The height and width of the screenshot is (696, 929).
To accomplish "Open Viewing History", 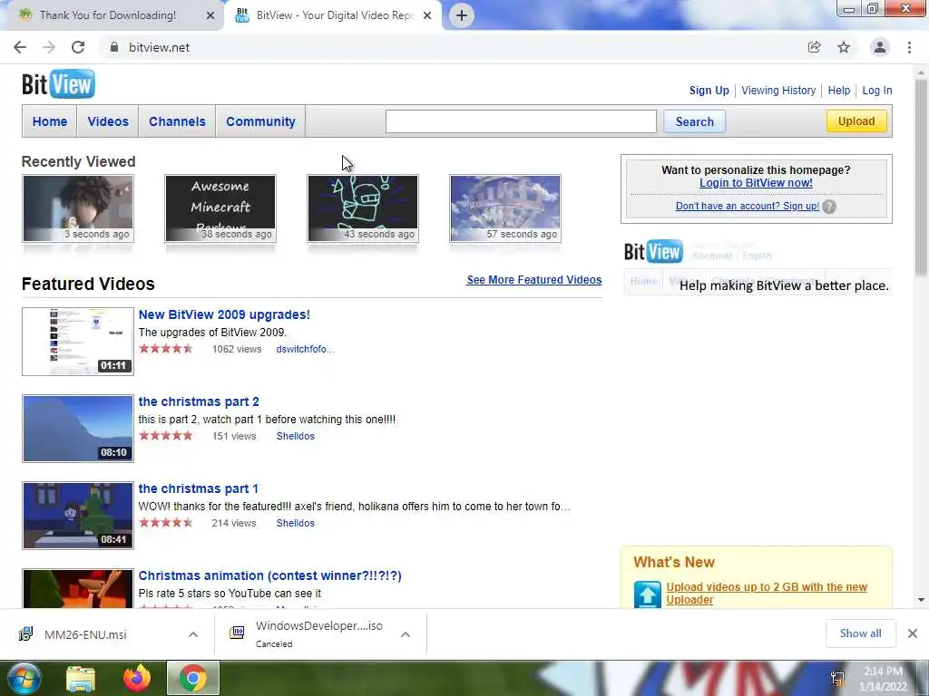I will pyautogui.click(x=778, y=91).
